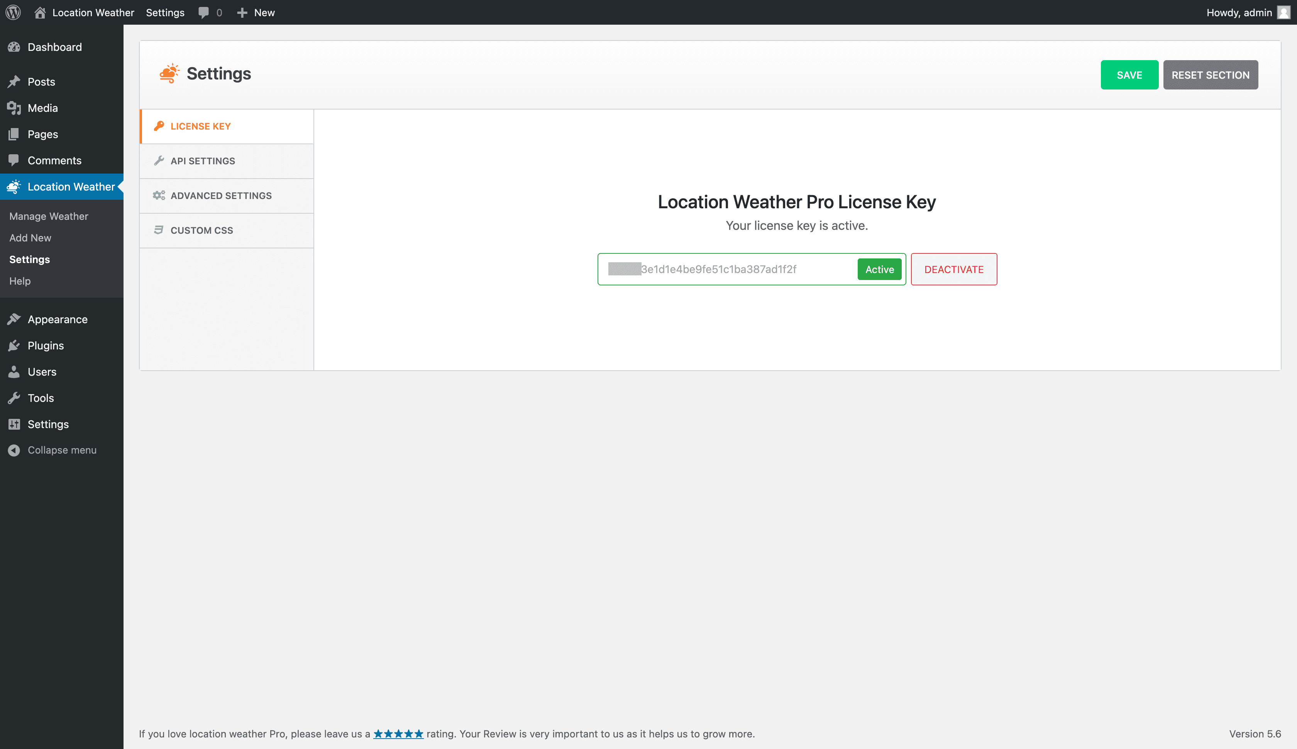The image size is (1297, 749).
Task: Click the Users person icon
Action: click(14, 372)
